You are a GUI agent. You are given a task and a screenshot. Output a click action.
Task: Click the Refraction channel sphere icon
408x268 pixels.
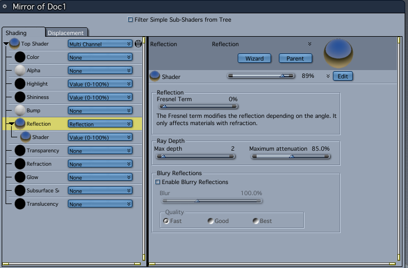click(x=20, y=164)
